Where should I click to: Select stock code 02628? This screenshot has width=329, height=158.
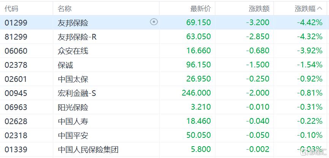tap(16, 121)
